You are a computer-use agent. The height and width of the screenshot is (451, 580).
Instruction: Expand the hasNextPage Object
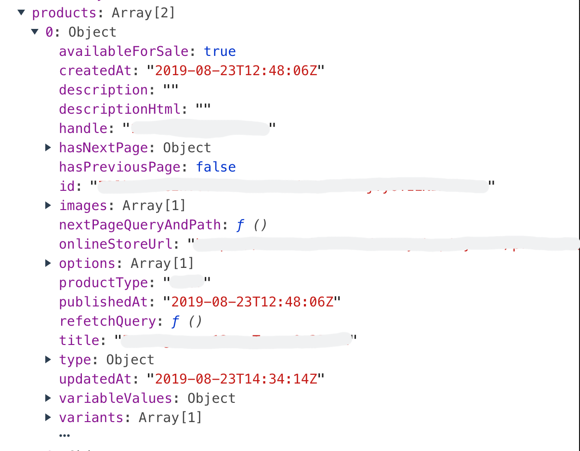[47, 147]
